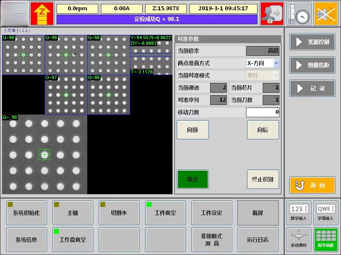Image resolution: width=341 pixels, height=255 pixels.
Task: Click the 定位成功Q = 98.1 status bar
Action: pyautogui.click(x=157, y=19)
